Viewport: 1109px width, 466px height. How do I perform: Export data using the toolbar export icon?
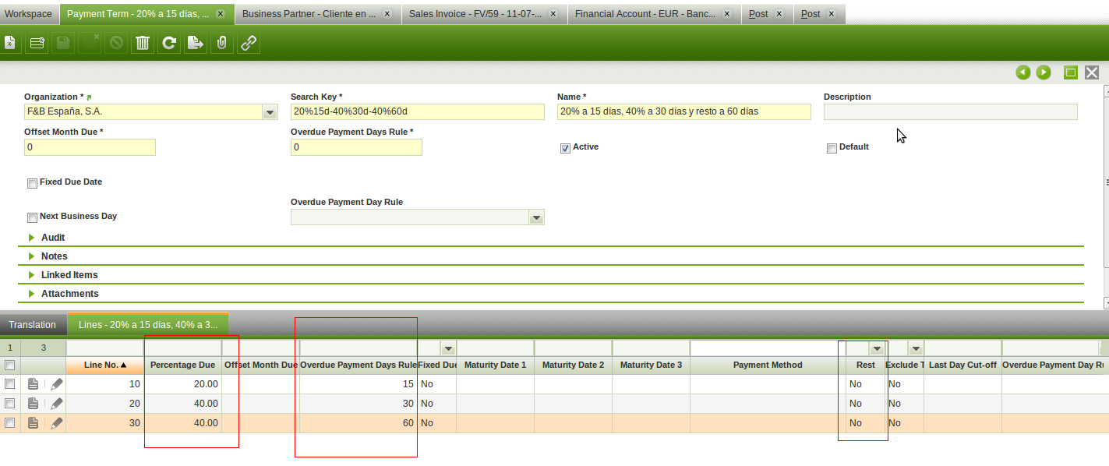tap(196, 43)
